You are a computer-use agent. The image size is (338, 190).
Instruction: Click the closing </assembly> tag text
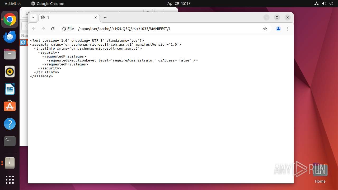point(41,76)
